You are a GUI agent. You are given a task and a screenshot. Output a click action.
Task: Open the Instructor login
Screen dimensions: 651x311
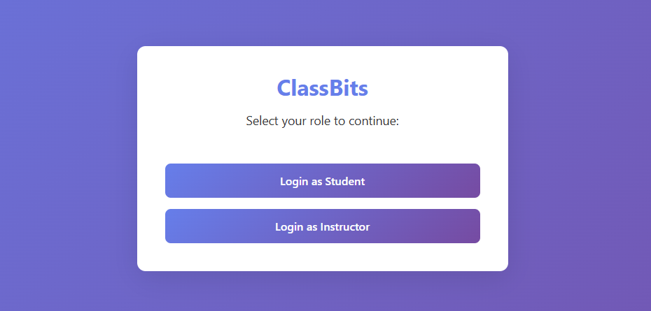[x=322, y=226]
